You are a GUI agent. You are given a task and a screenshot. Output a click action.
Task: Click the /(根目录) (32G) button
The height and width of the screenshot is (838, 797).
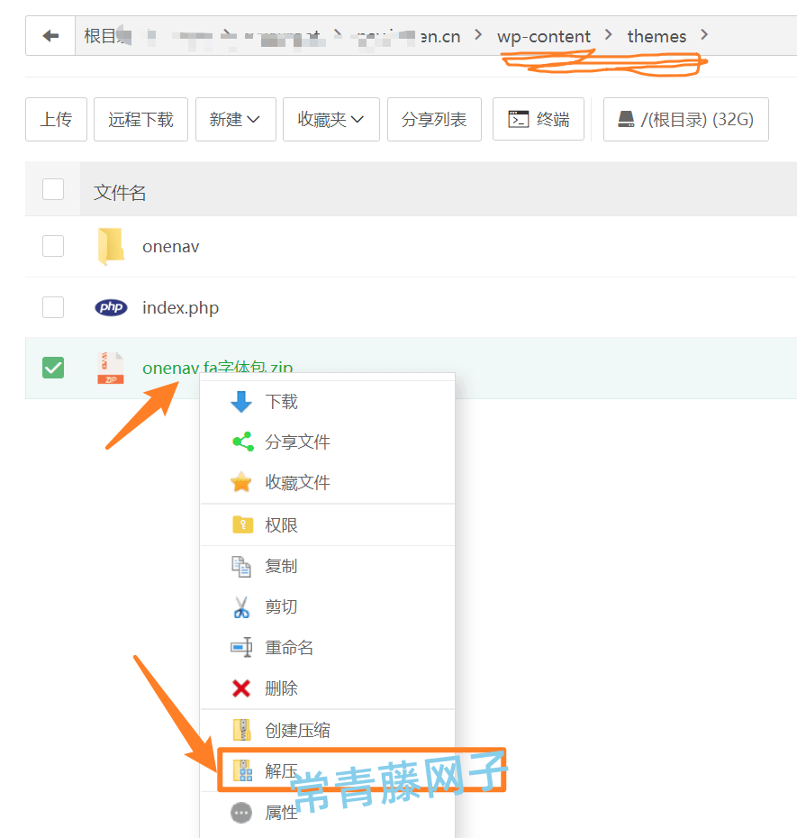pos(686,119)
